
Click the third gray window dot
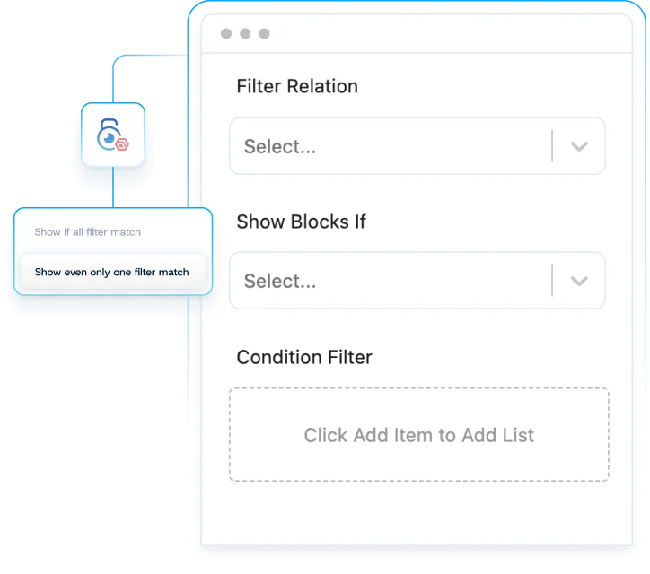click(264, 34)
